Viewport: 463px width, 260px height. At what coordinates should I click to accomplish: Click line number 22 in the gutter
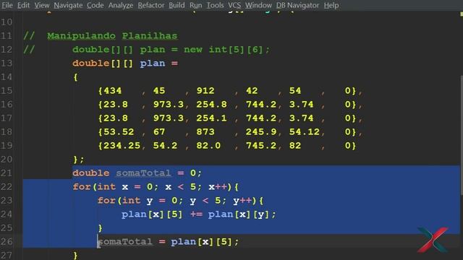7,187
